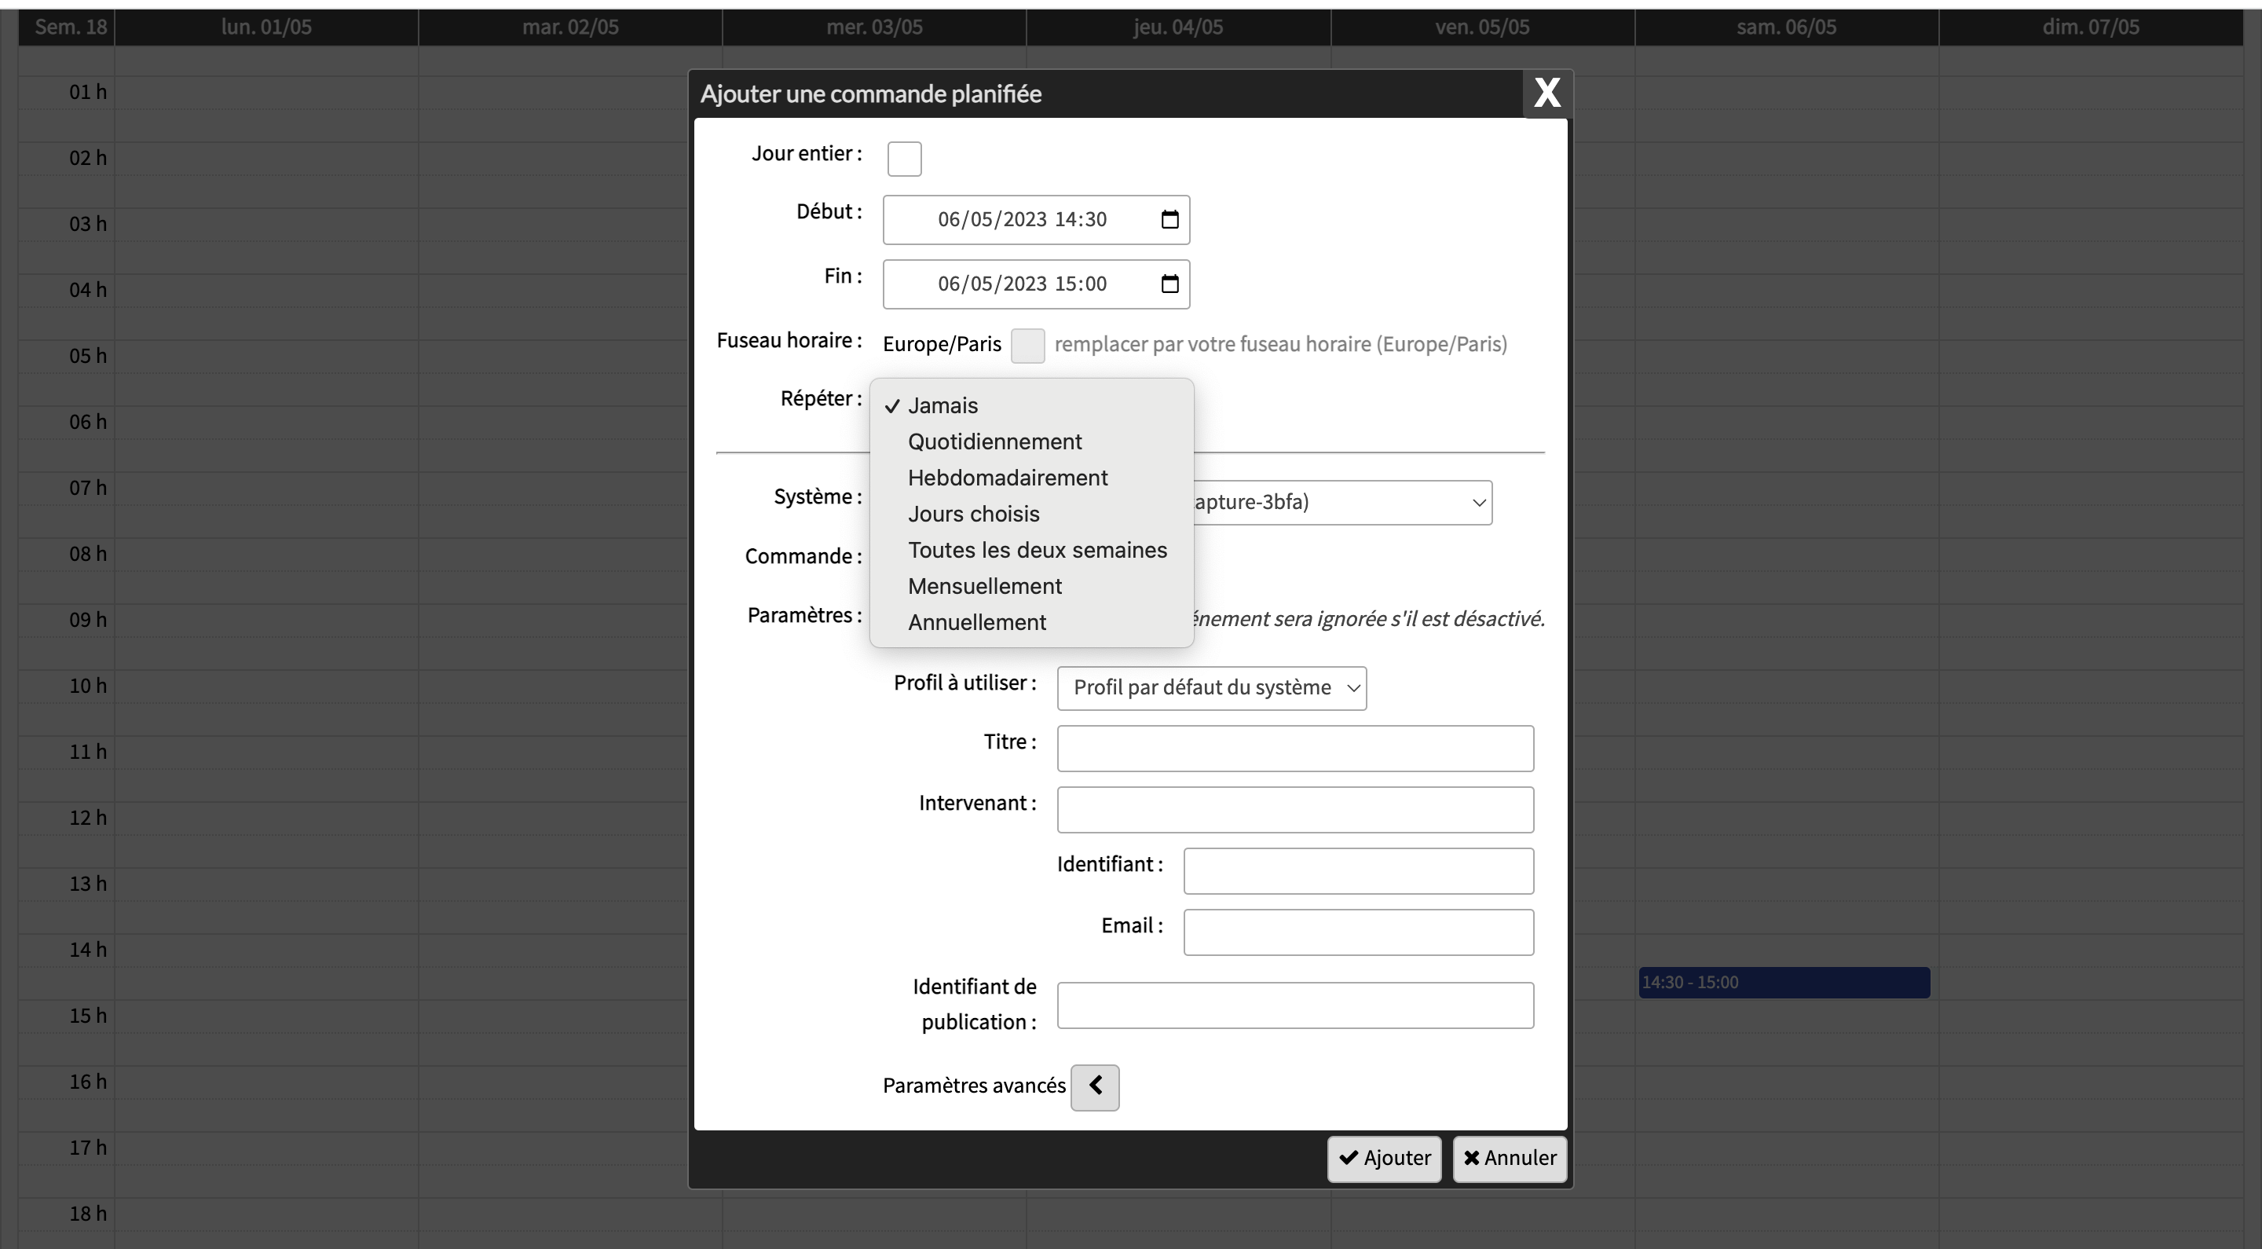The image size is (2262, 1249).
Task: Select Annuellement in the dropdown list
Action: pyautogui.click(x=976, y=622)
